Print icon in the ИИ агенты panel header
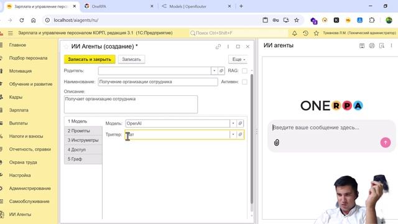Image resolution: width=398 pixels, height=224 pixels. (x=372, y=45)
